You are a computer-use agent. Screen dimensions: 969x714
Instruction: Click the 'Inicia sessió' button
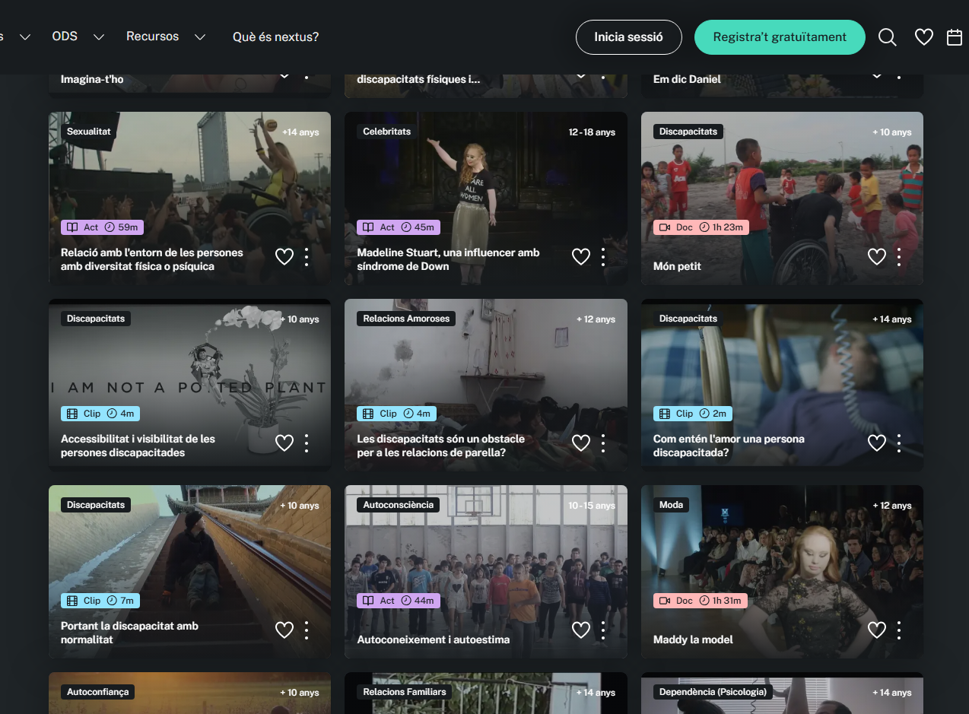[628, 37]
